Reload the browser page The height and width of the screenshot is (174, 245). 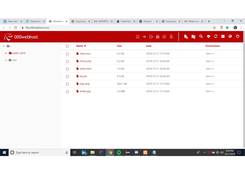click(15, 27)
